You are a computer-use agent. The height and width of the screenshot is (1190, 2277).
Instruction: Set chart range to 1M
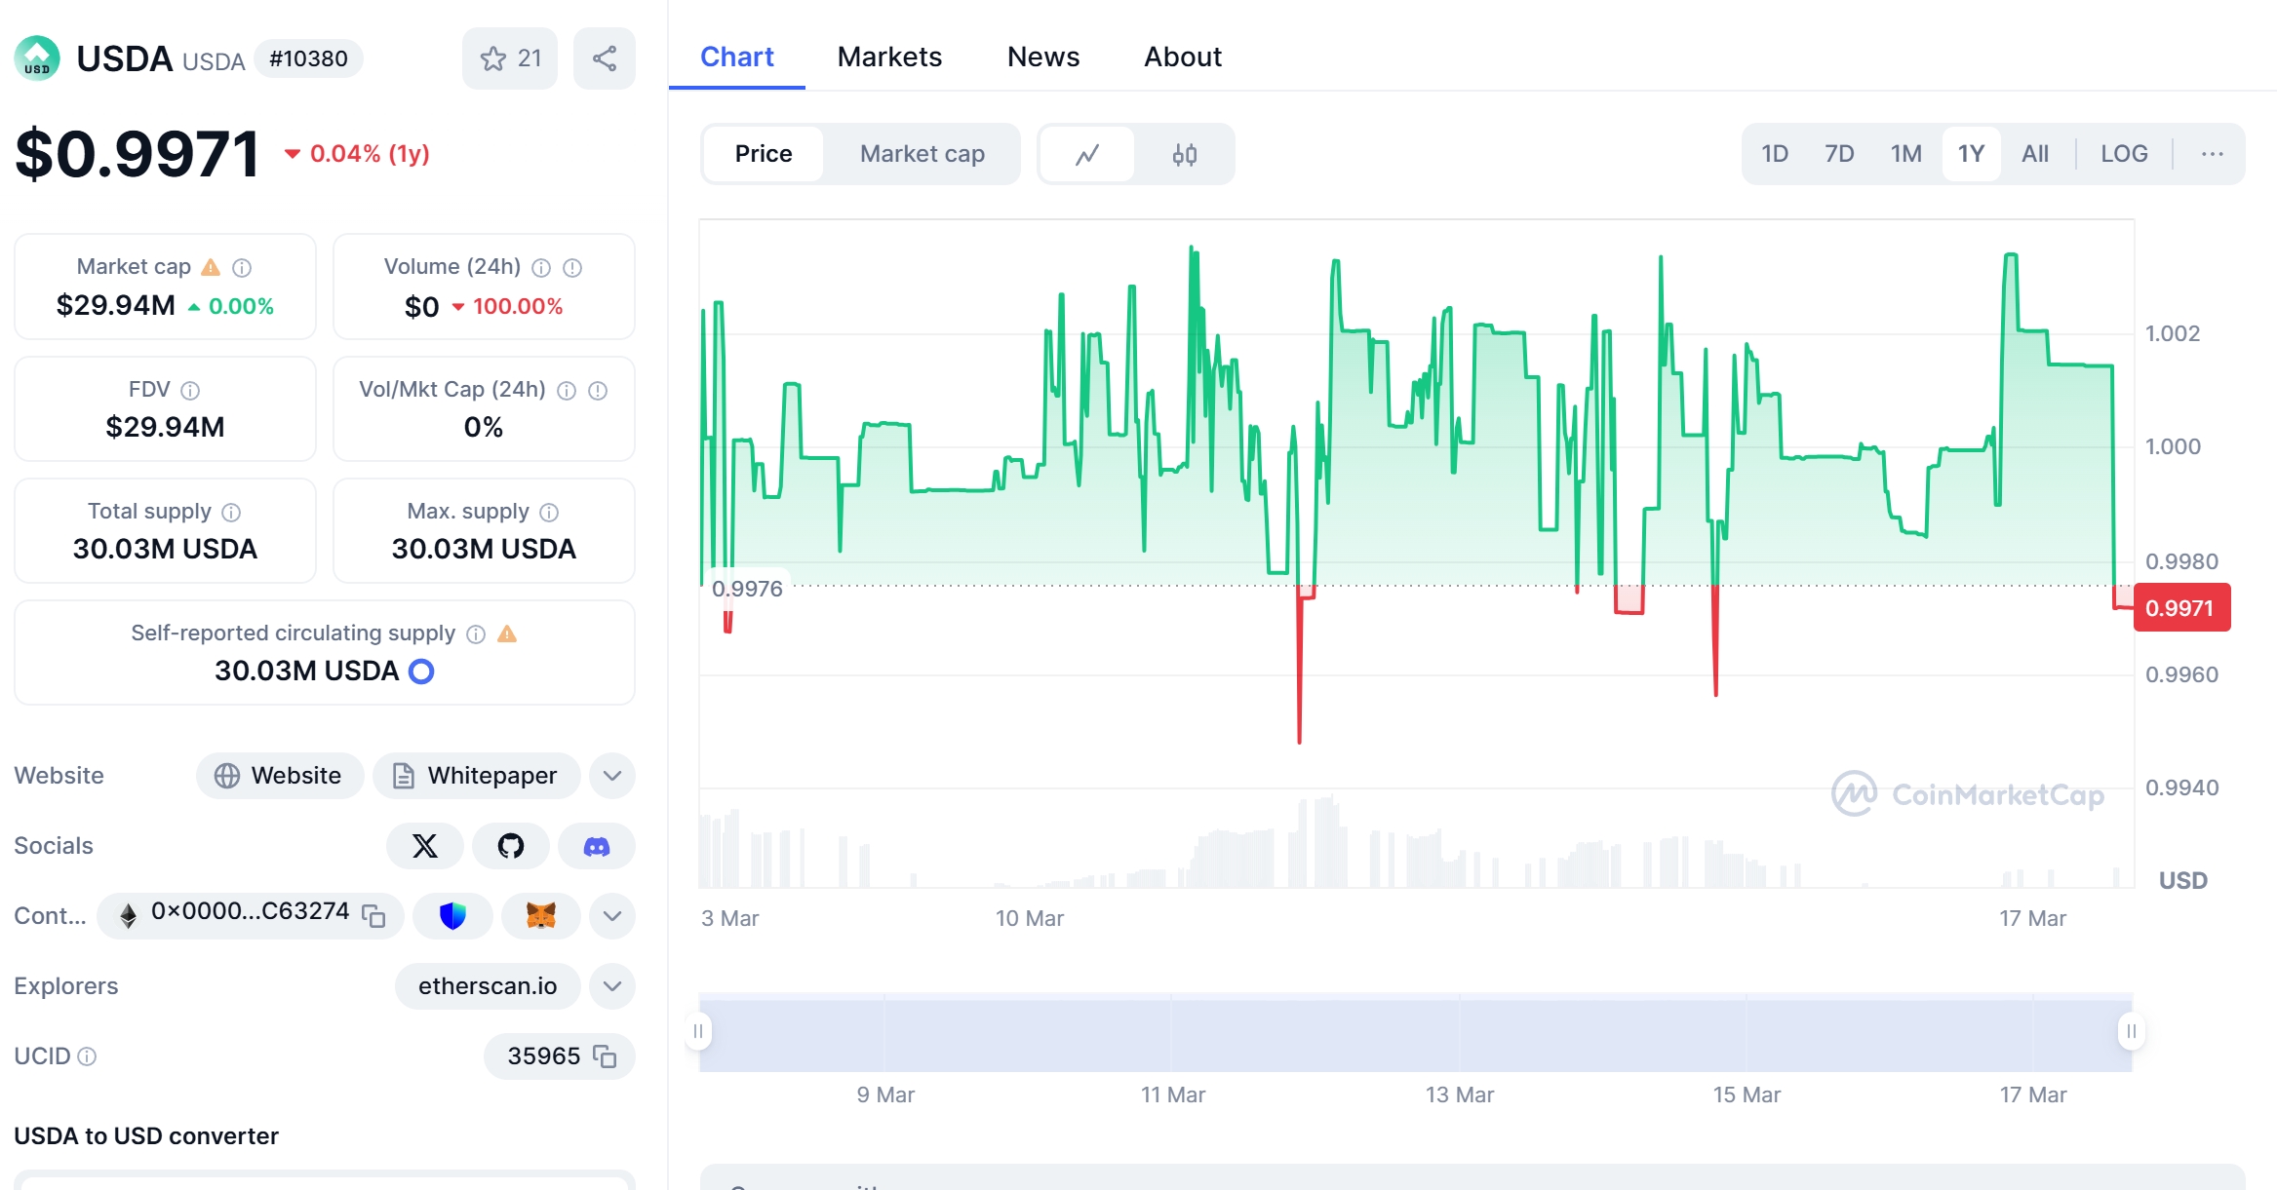(x=1905, y=154)
